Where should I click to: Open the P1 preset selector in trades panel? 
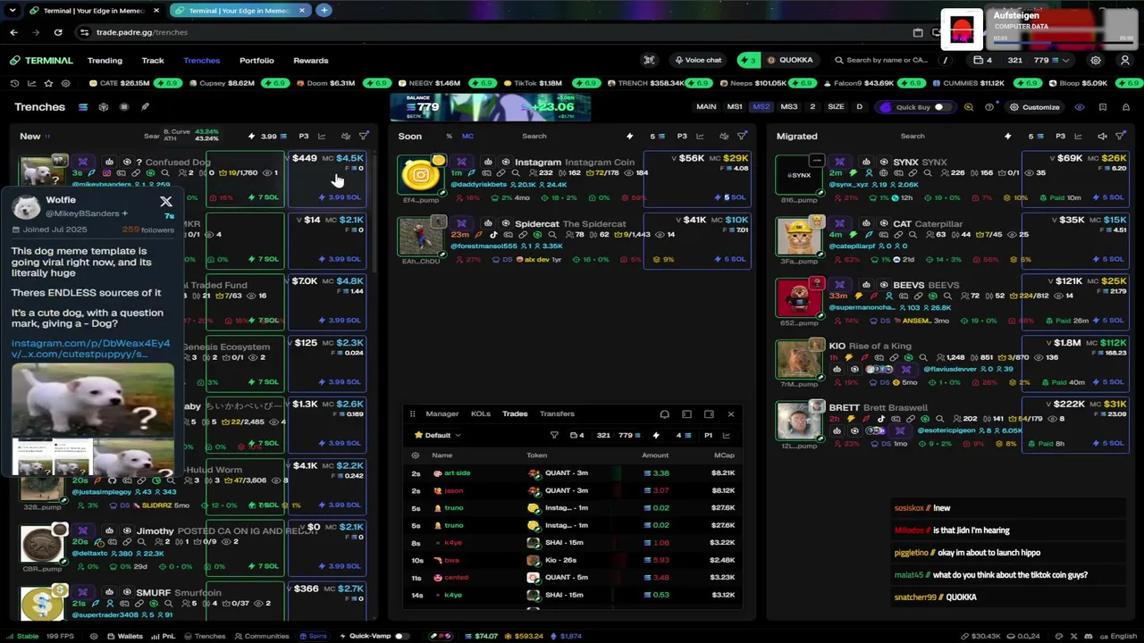click(708, 436)
